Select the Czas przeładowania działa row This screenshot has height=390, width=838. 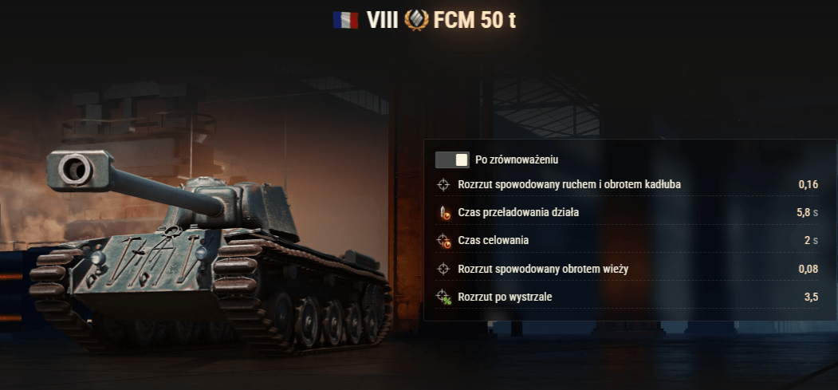click(627, 213)
